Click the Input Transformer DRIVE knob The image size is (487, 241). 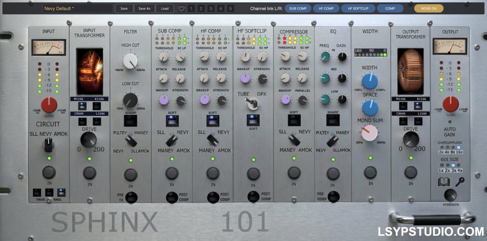(x=89, y=140)
